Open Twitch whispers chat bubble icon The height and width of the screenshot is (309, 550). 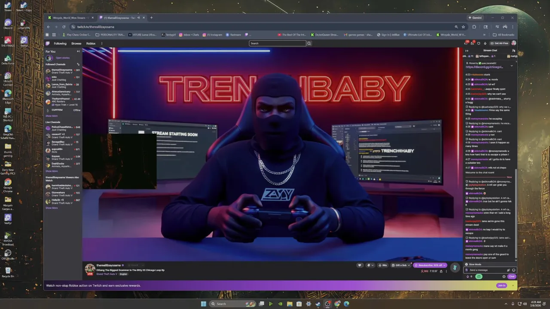pos(479,43)
